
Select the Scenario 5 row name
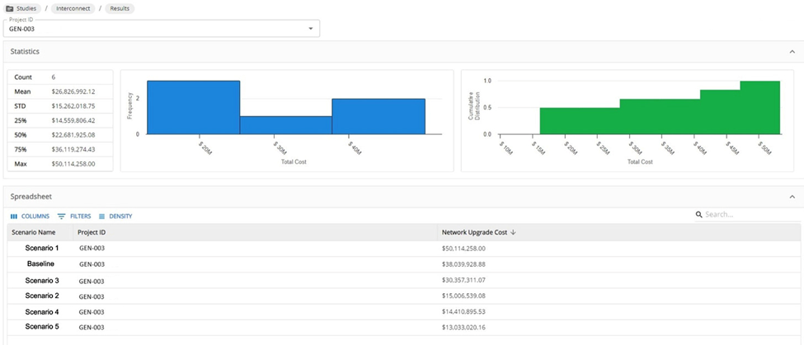[x=42, y=327]
